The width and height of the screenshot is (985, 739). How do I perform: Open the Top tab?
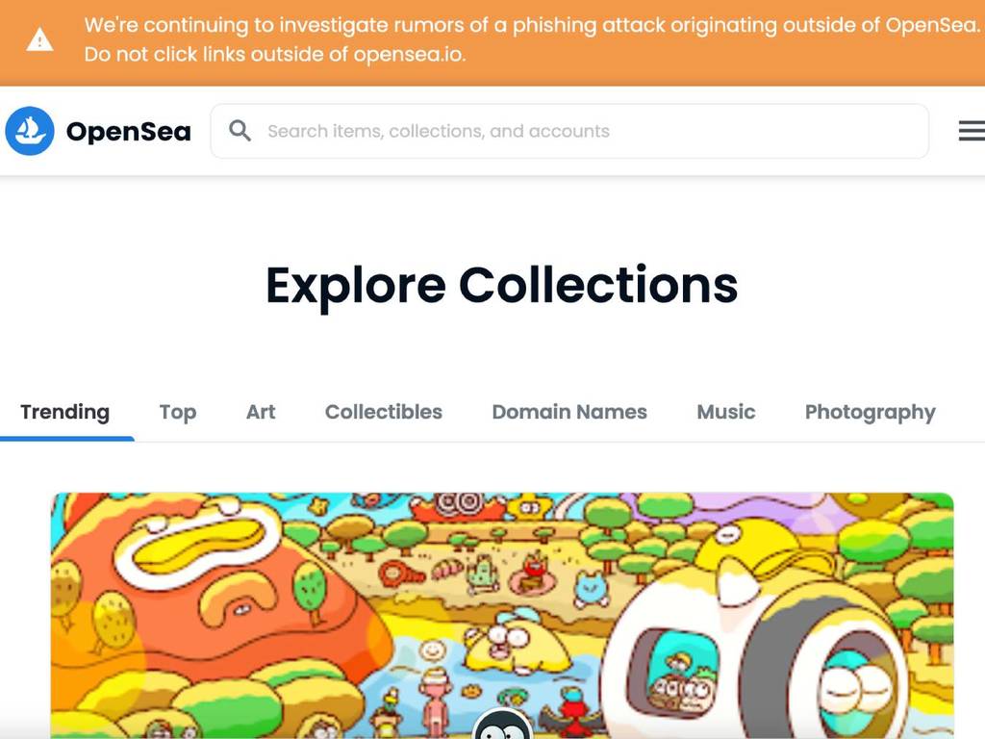point(178,412)
